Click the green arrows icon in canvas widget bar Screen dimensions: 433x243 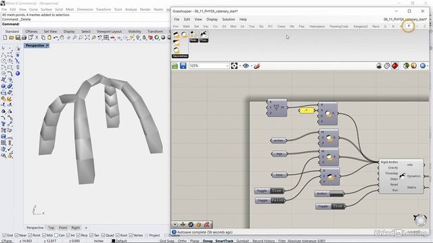pyautogui.click(x=183, y=225)
